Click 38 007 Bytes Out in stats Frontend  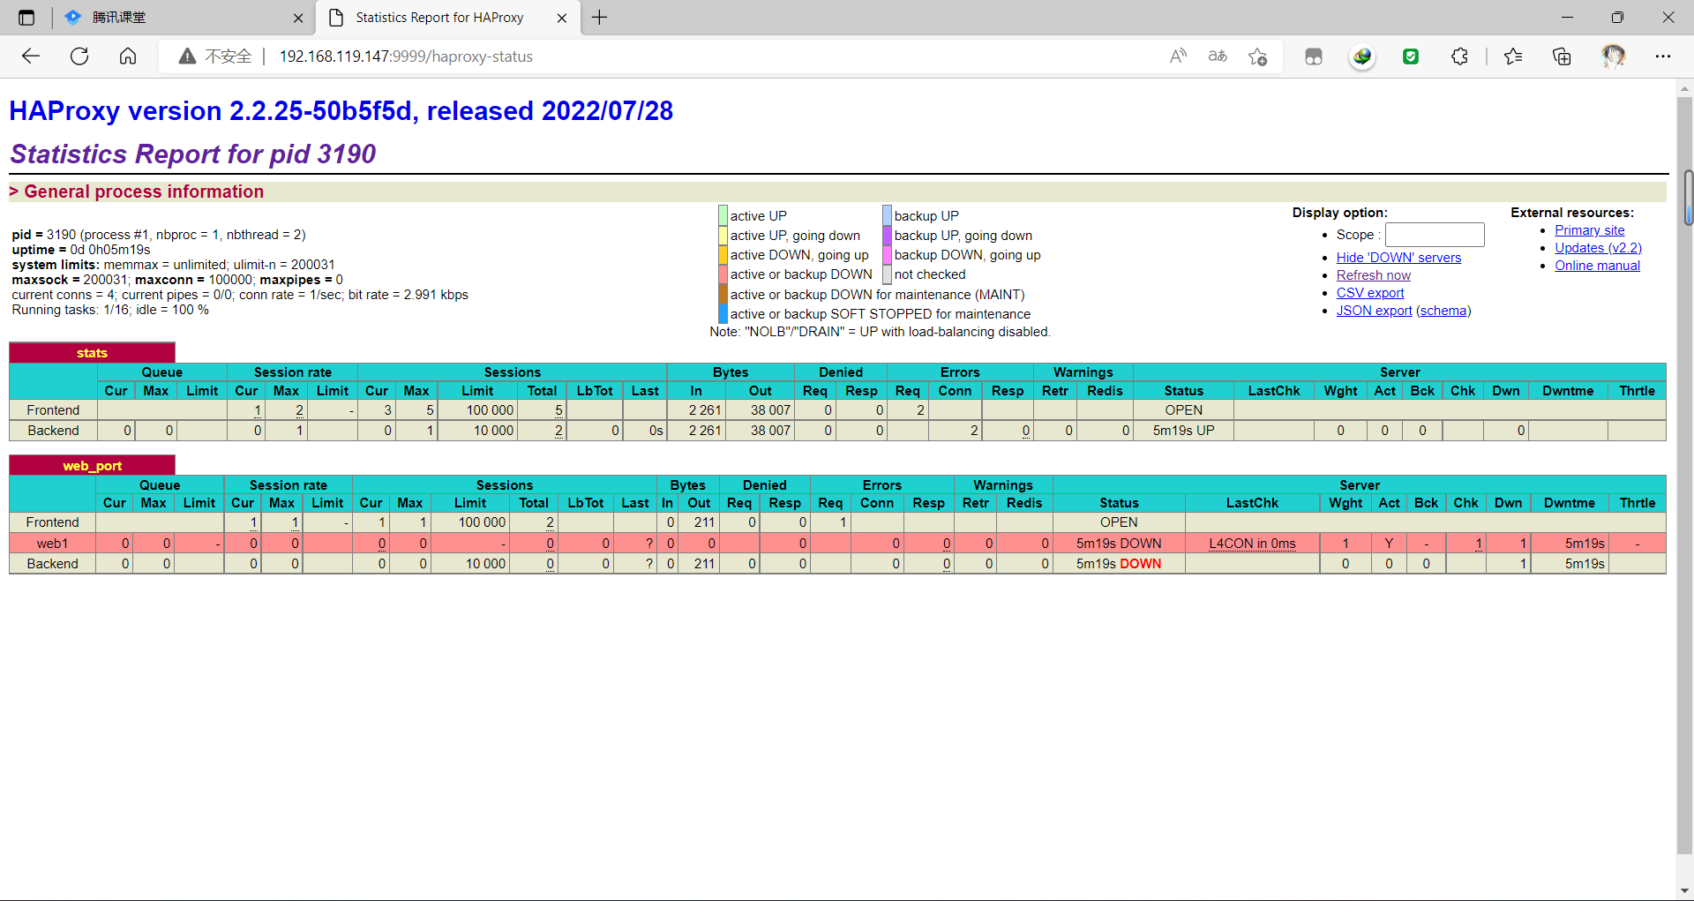click(770, 410)
